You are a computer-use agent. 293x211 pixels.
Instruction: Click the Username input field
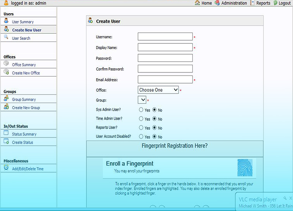point(165,37)
